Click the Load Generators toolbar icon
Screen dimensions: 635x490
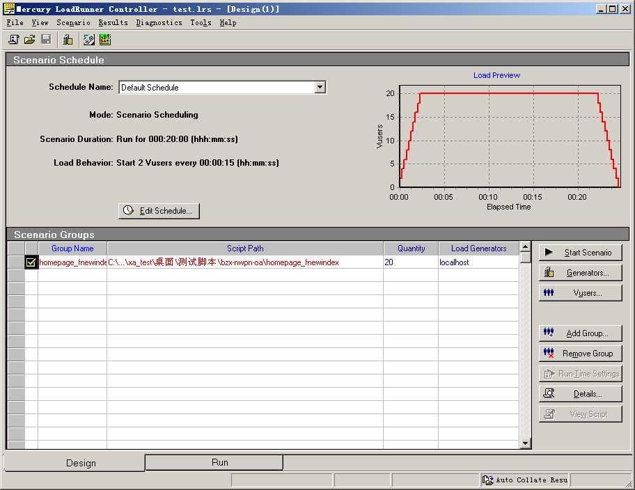68,39
